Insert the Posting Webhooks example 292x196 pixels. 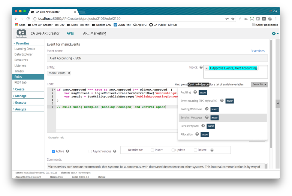coord(215,109)
